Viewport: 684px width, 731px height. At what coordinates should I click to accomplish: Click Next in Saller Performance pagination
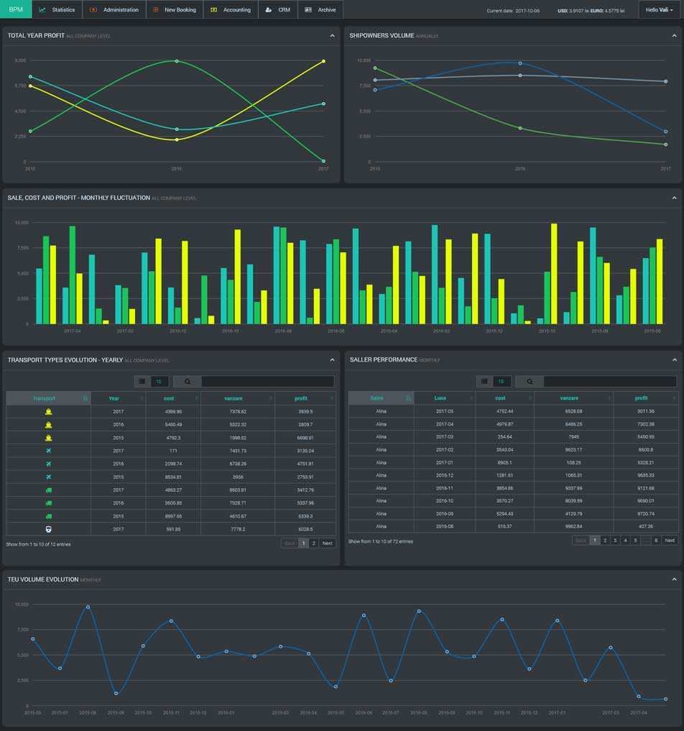coord(670,541)
